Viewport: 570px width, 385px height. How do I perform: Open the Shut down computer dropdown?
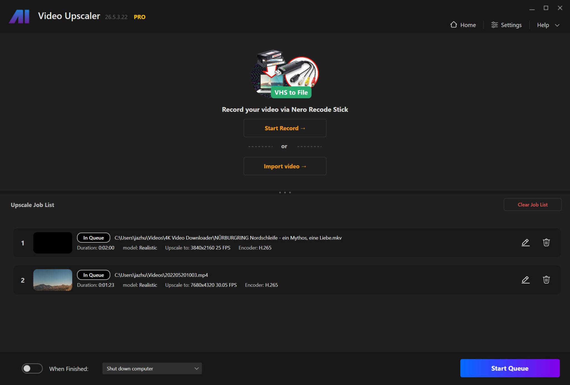pyautogui.click(x=152, y=368)
